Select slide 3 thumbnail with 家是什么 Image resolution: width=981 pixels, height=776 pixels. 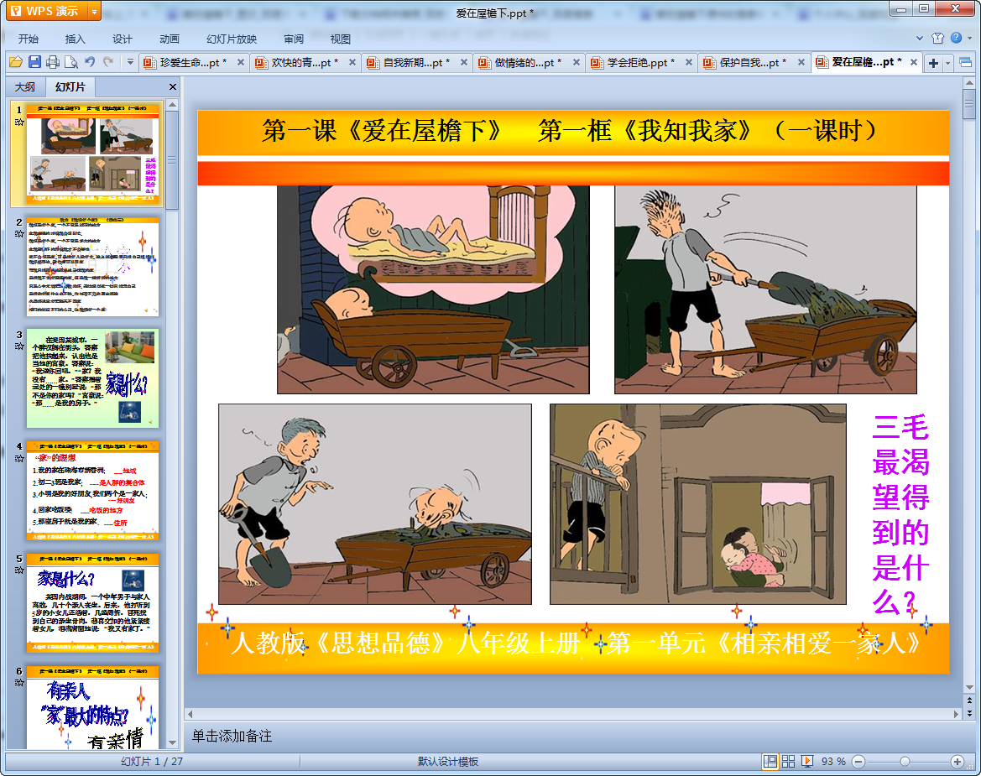click(92, 378)
